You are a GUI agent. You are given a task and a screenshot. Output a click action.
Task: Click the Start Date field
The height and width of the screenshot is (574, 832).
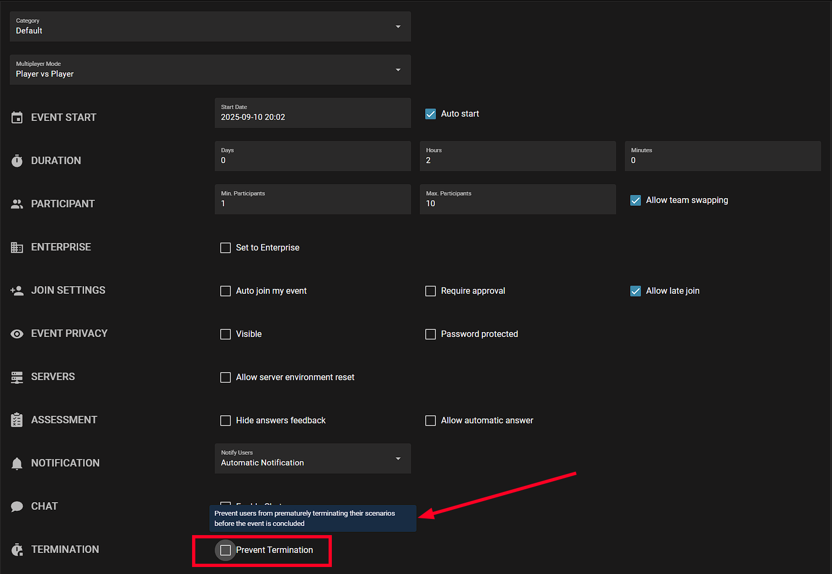[x=313, y=113]
